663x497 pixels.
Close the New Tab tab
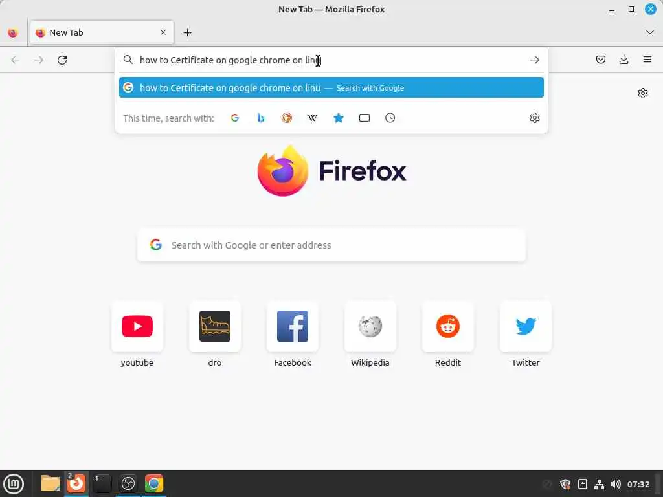(x=163, y=32)
